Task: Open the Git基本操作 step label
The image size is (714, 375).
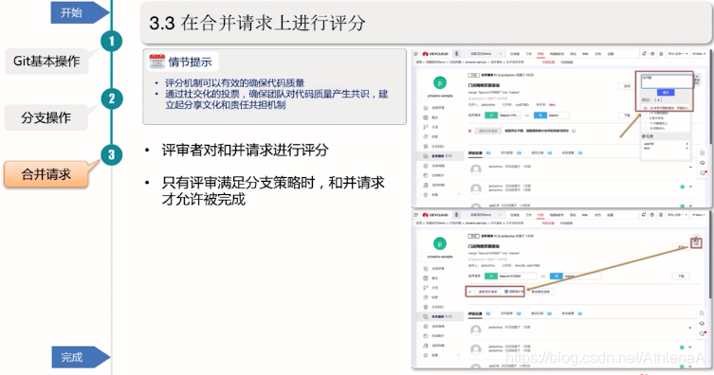Action: (46, 61)
